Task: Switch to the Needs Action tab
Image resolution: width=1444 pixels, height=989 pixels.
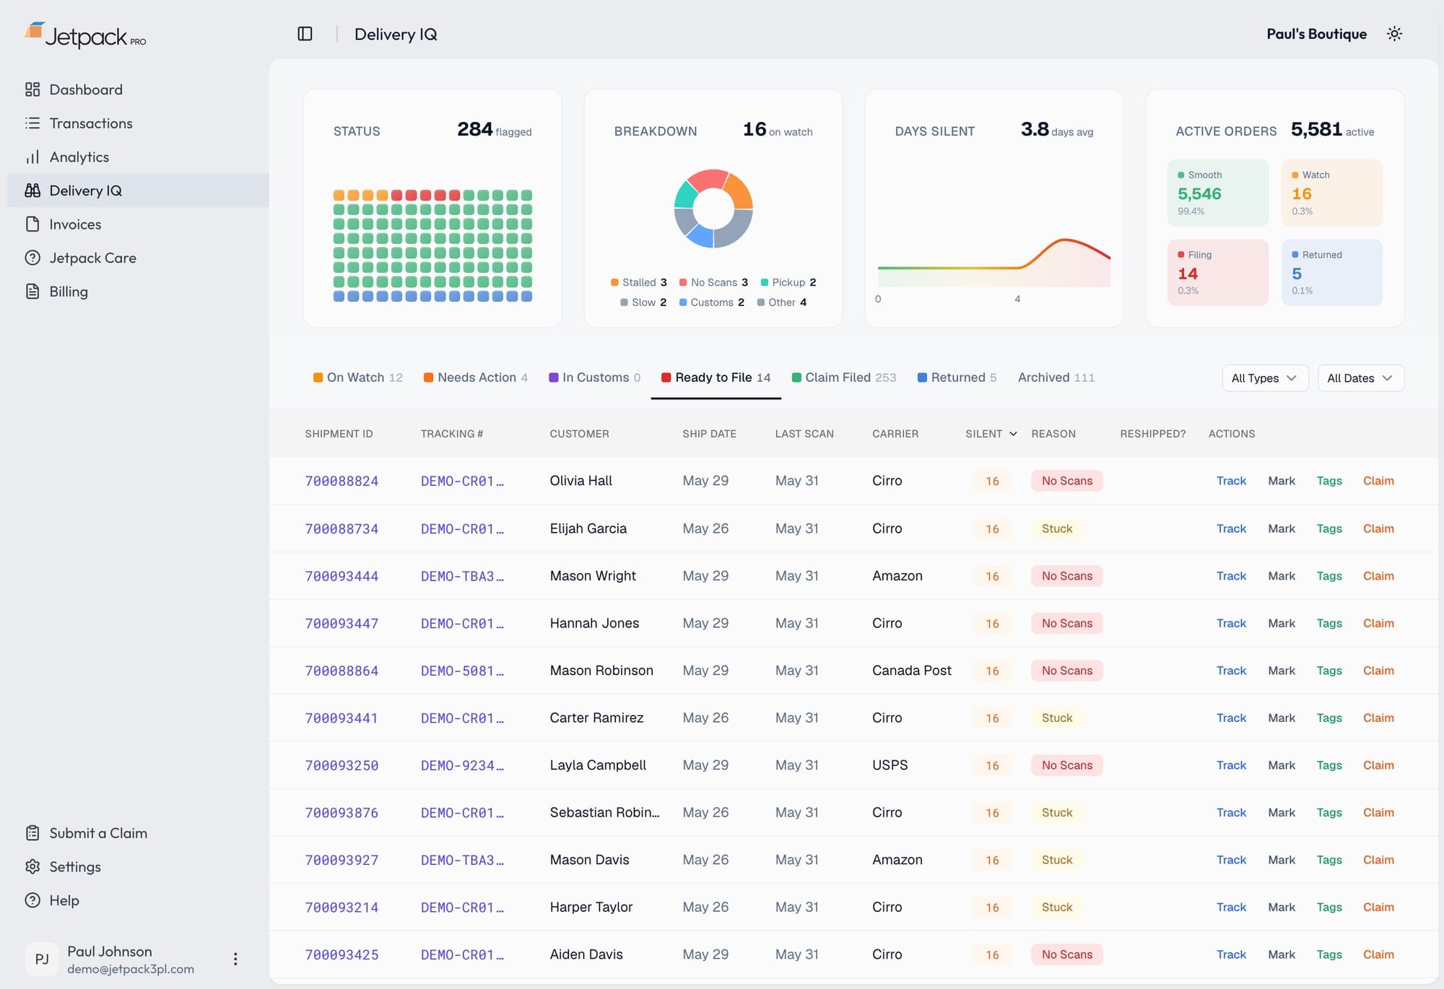Action: pos(476,378)
